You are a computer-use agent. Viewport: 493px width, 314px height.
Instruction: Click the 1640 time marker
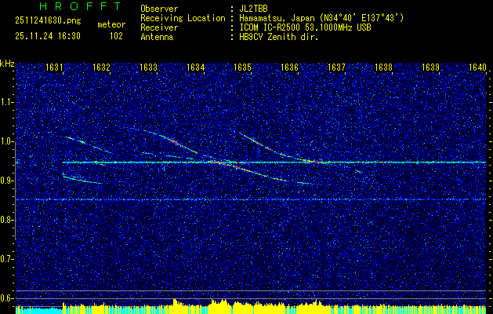click(477, 68)
